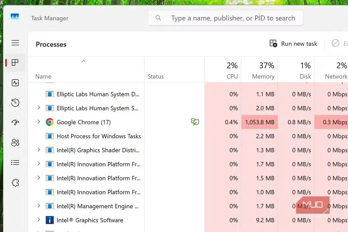Select Intel(R) Management Engine name
The height and width of the screenshot is (232, 348).
point(98,206)
